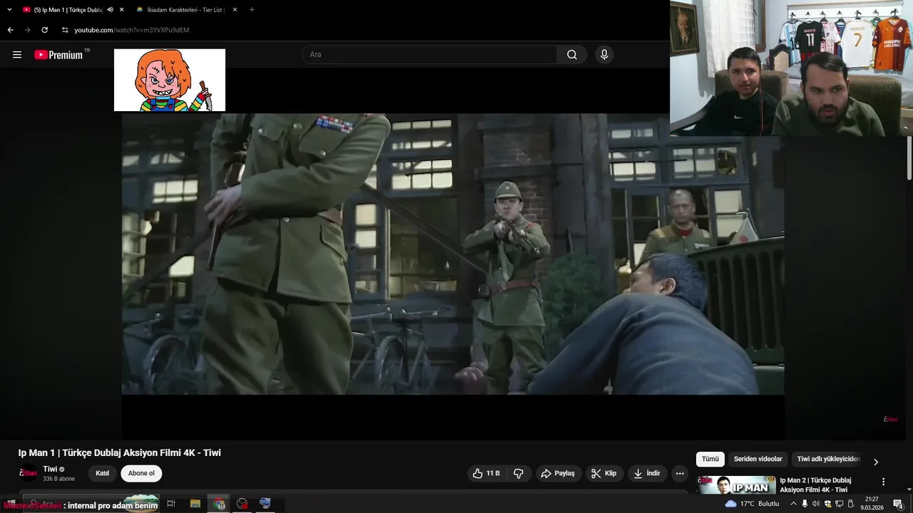
Task: Open the clock 21:27 calendar
Action: [872, 504]
